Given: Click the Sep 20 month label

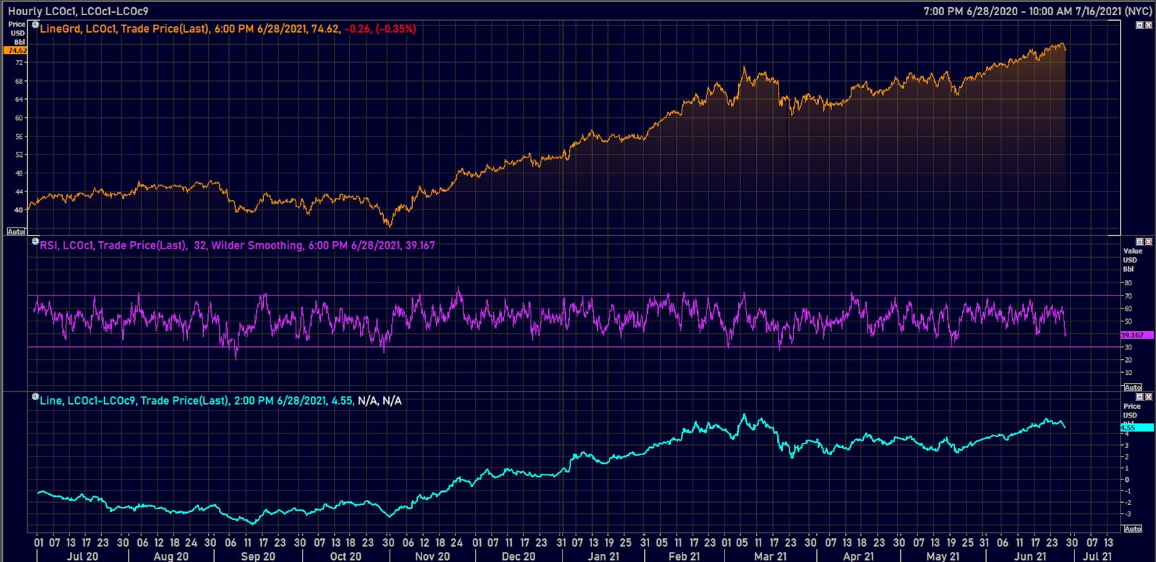Looking at the screenshot, I should [x=258, y=556].
